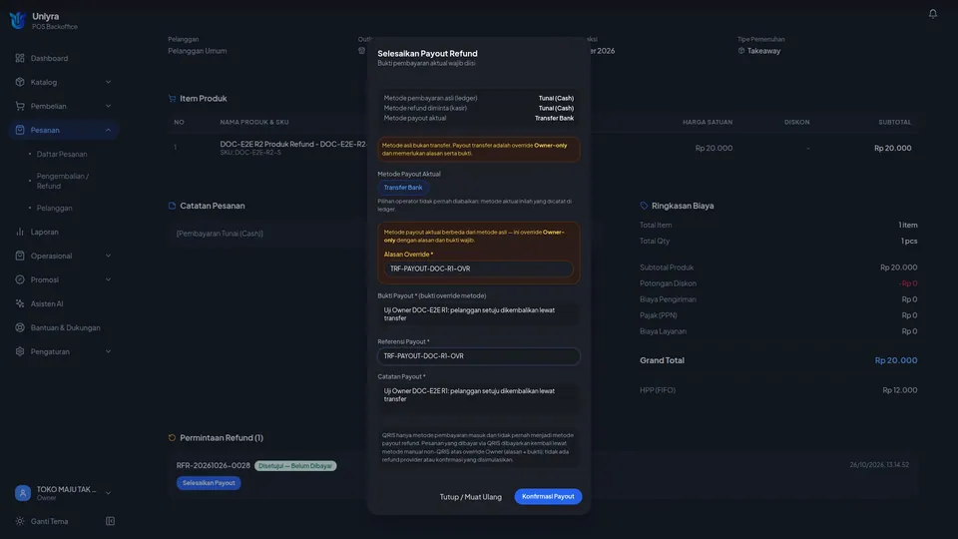Click the Promosi badge icon
The height and width of the screenshot is (539, 958).
(20, 279)
